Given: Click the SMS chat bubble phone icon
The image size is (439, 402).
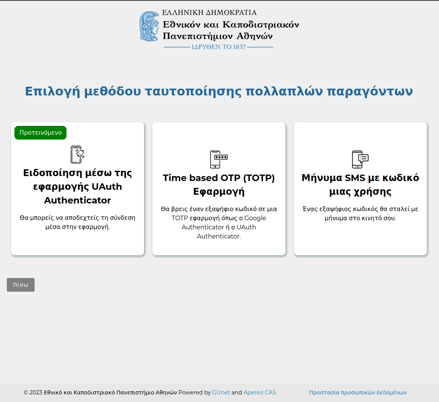Looking at the screenshot, I should (x=360, y=159).
